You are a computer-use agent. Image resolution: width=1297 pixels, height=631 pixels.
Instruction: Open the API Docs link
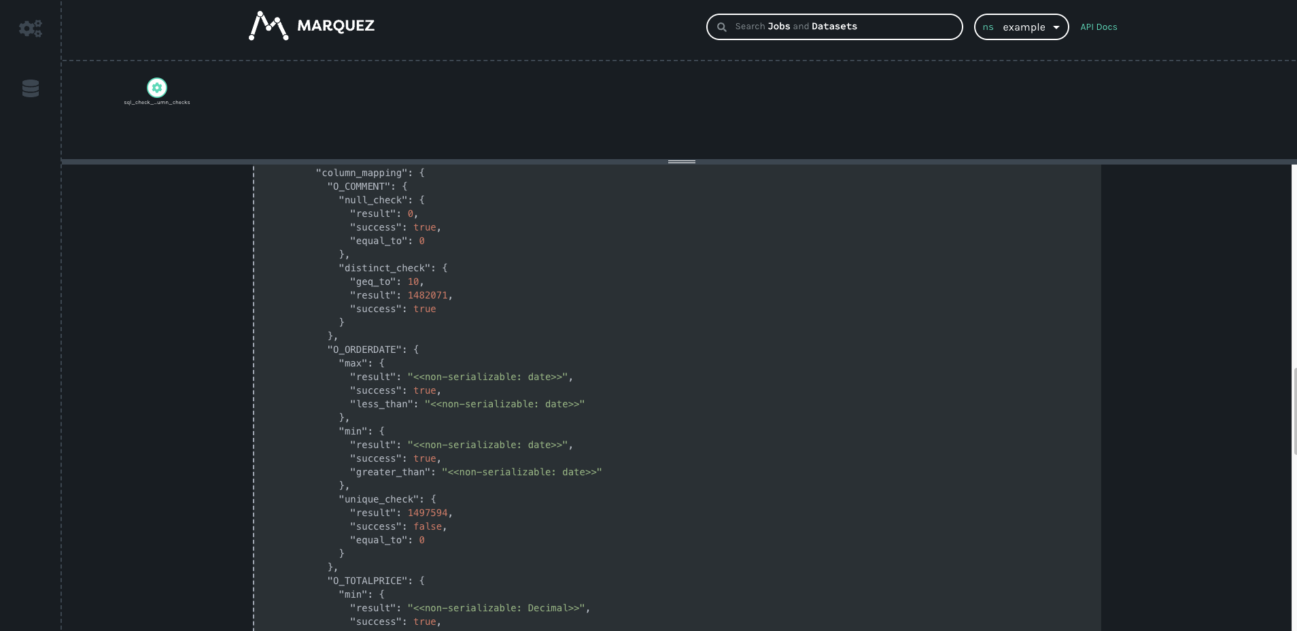(1099, 27)
